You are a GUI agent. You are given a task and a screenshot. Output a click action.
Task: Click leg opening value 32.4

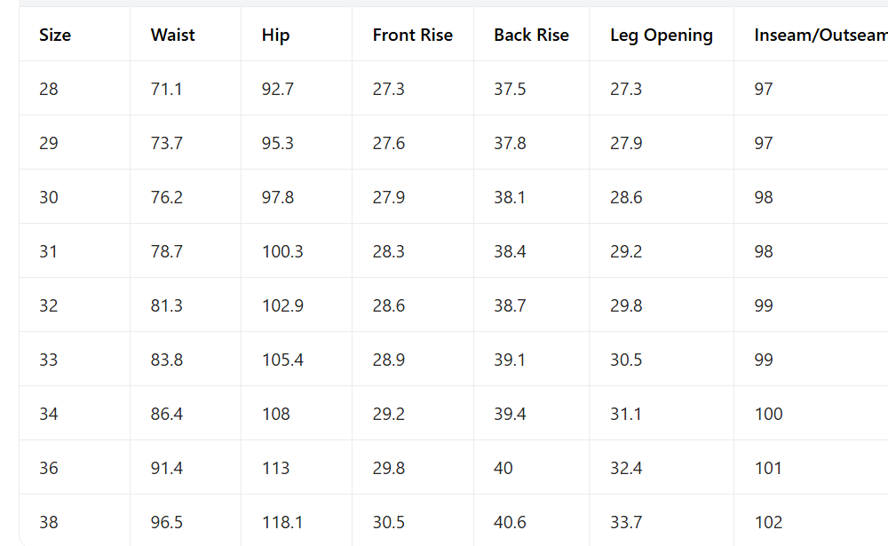point(626,469)
